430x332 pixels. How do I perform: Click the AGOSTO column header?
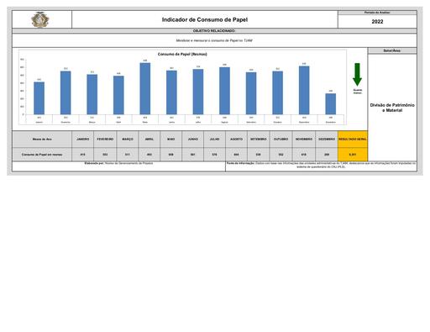[236, 140]
